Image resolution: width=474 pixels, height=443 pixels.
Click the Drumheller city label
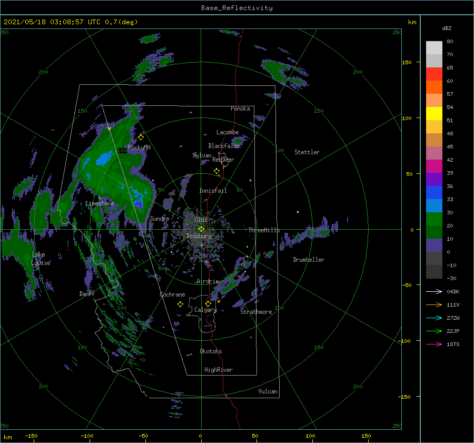(309, 260)
